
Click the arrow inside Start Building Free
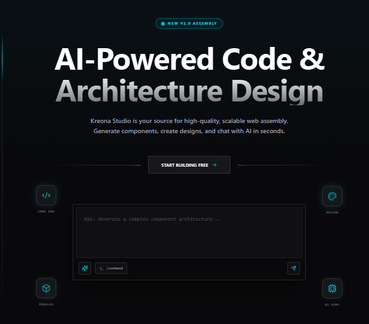point(215,165)
